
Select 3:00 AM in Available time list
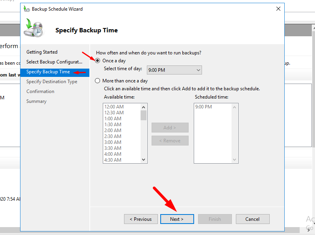click(113, 142)
